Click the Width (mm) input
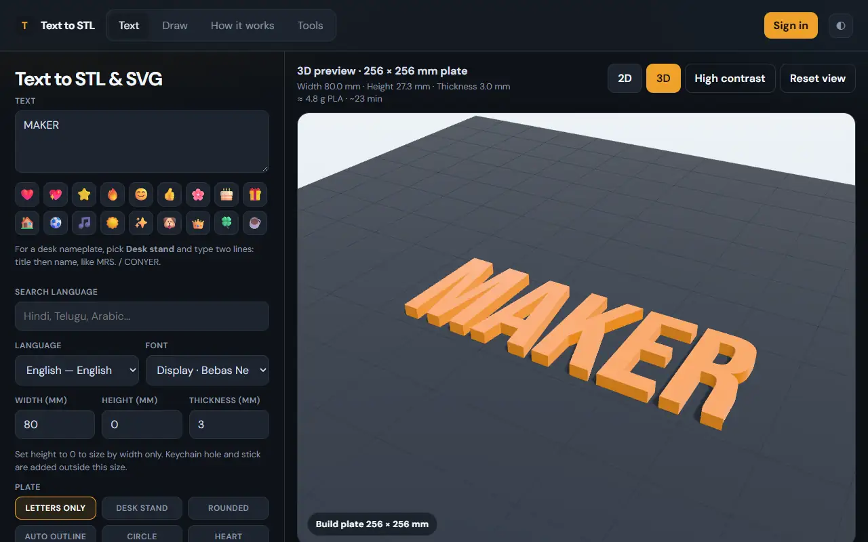The image size is (868, 542). click(55, 425)
